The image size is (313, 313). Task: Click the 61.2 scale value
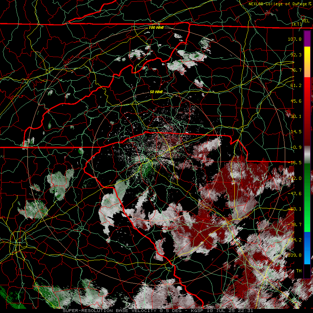(x=296, y=86)
